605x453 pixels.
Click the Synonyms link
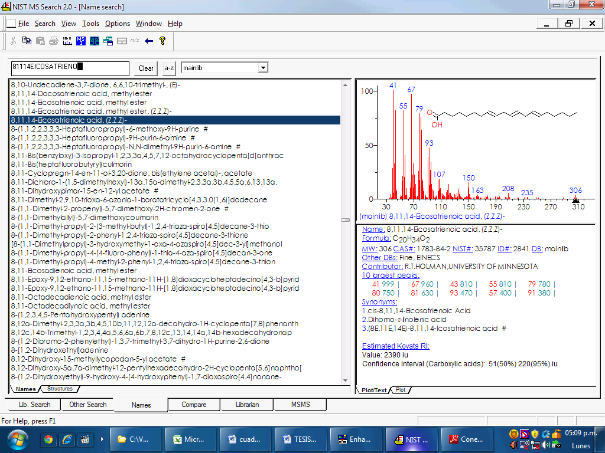[x=379, y=302]
